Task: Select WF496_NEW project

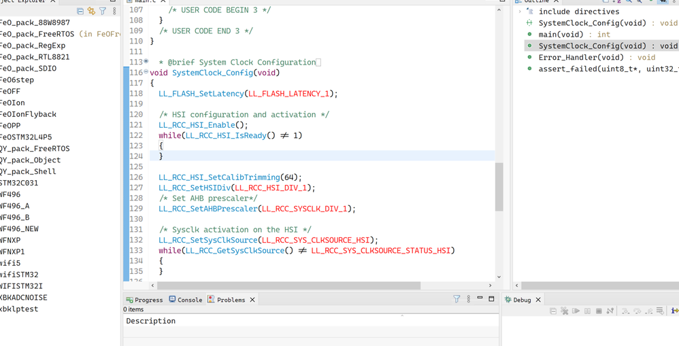Action: (20, 229)
